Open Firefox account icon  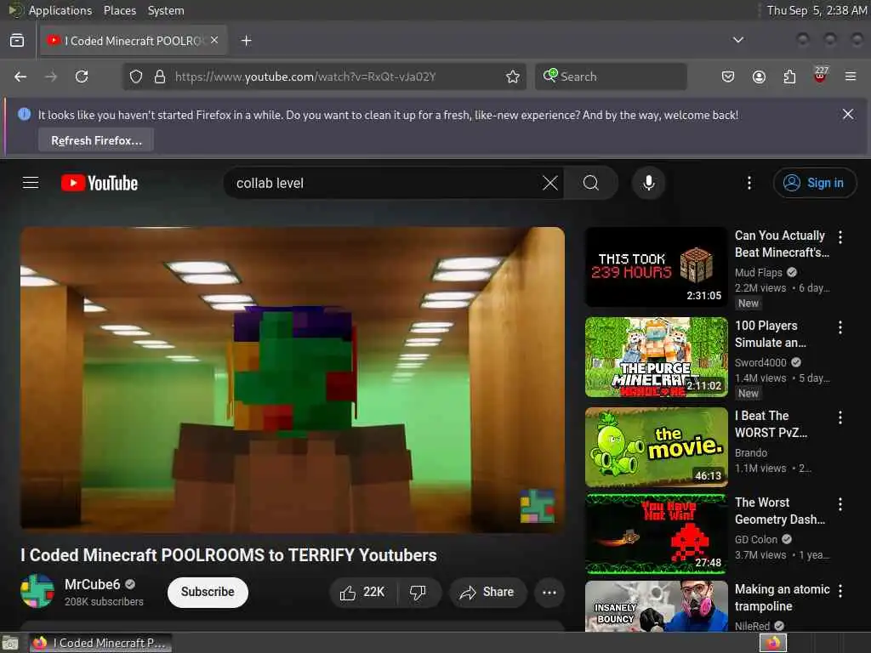click(759, 77)
